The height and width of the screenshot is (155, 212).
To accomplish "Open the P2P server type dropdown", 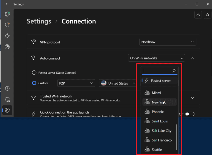I will (x=76, y=83).
